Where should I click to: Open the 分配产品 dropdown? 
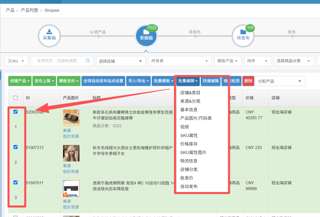pos(280,81)
